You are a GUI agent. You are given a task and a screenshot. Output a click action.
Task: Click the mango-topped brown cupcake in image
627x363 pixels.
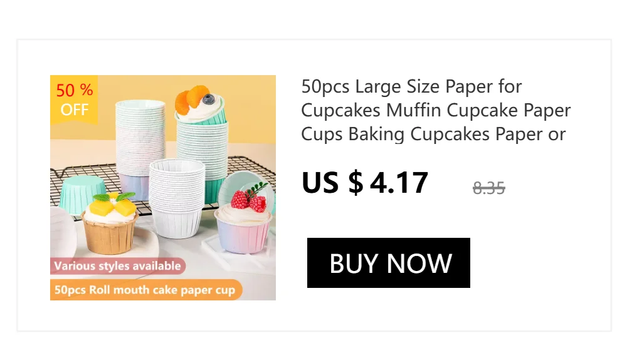[x=110, y=224]
